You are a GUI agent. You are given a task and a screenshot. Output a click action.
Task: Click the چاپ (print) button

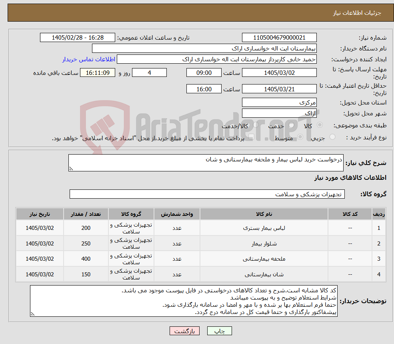pyautogui.click(x=219, y=331)
